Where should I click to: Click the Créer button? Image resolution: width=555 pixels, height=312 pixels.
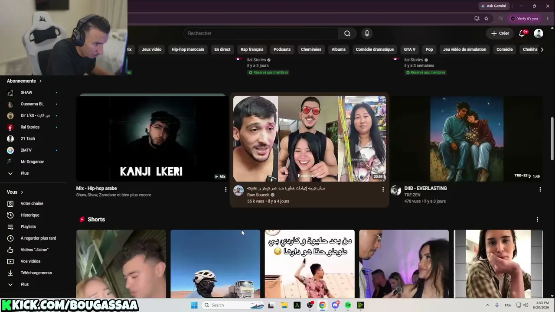500,33
